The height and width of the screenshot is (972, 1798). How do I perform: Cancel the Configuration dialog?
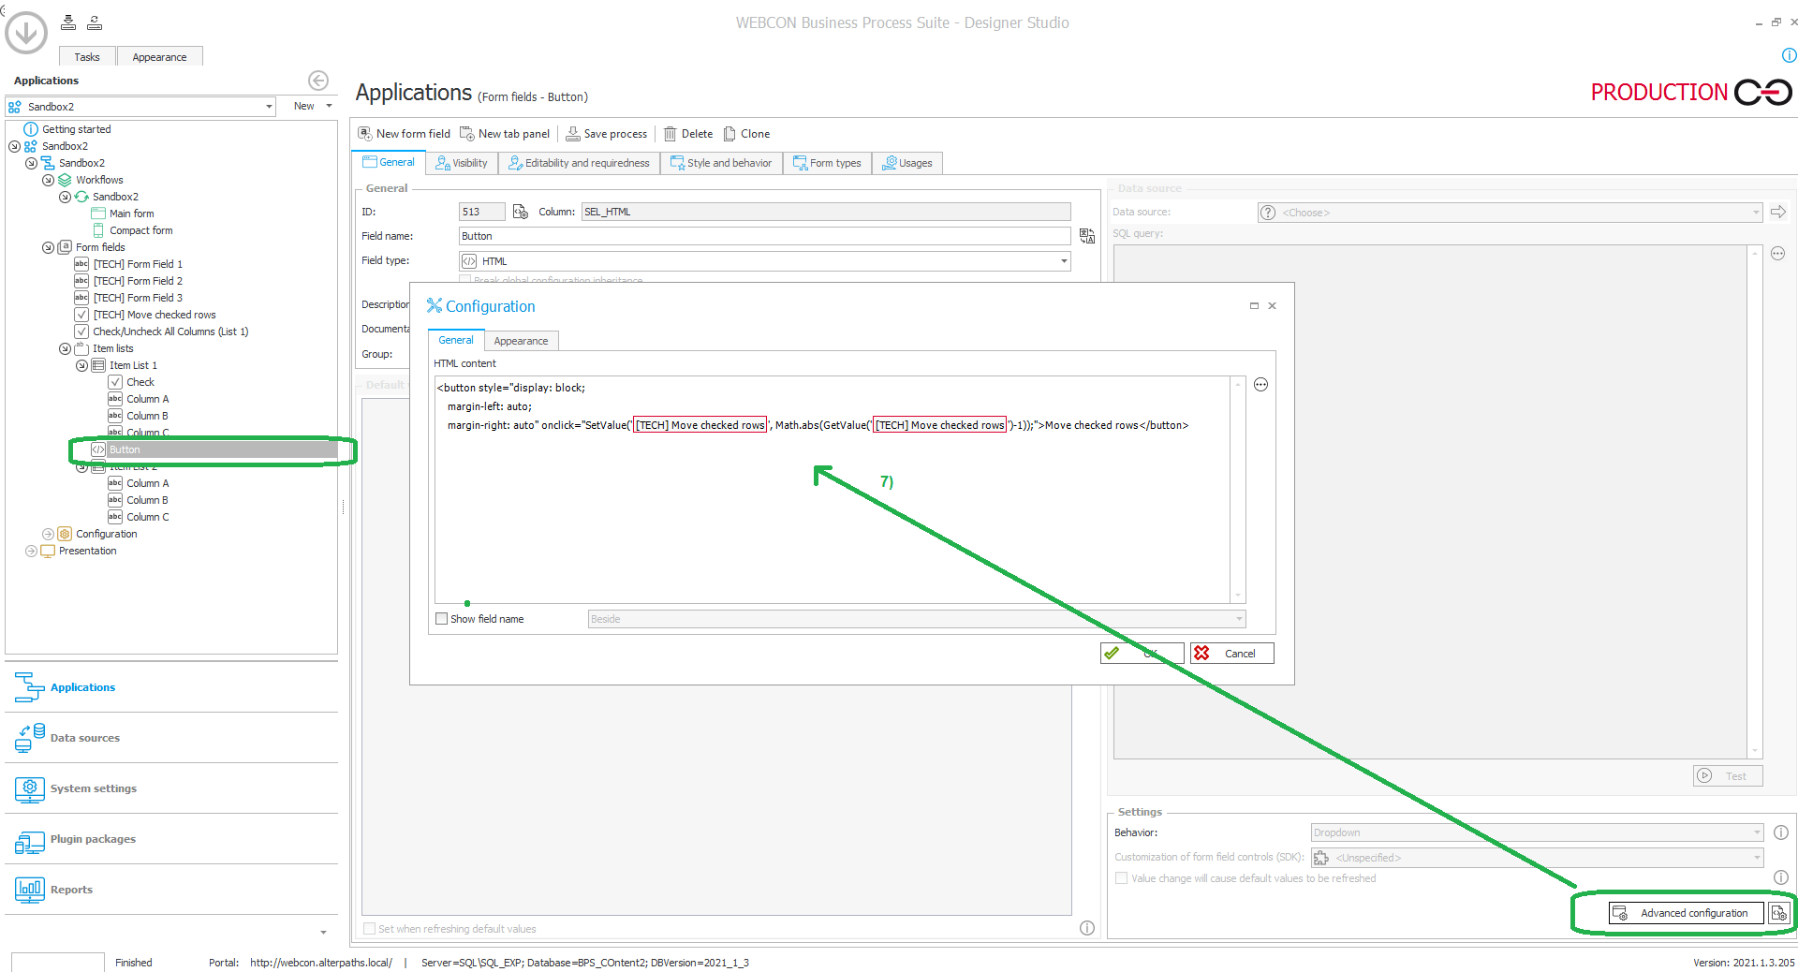[x=1232, y=654]
